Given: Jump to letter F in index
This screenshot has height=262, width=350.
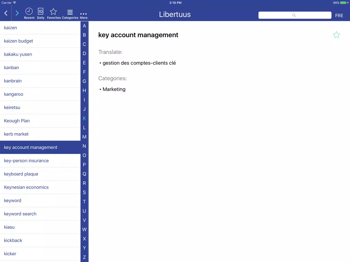Looking at the screenshot, I should click(84, 72).
